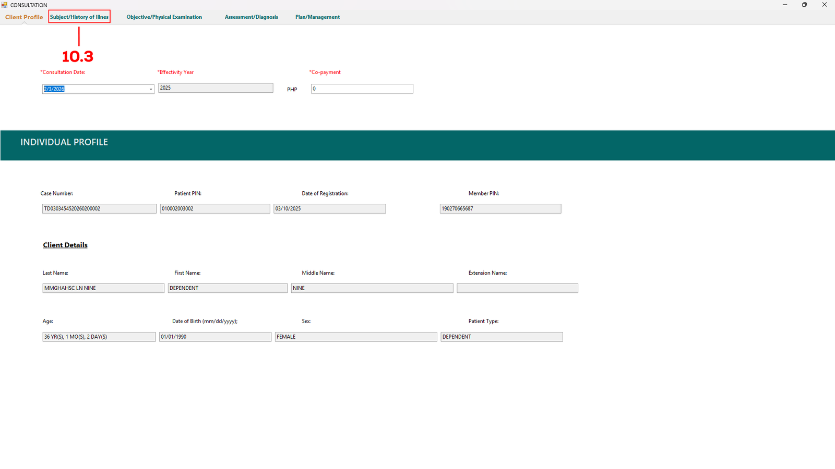Go to the Assessment/Diagnosis tab
This screenshot has width=835, height=469.
click(x=251, y=17)
